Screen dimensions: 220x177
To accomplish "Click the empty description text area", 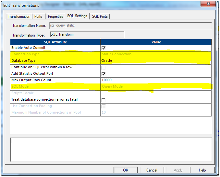I will (111, 150).
